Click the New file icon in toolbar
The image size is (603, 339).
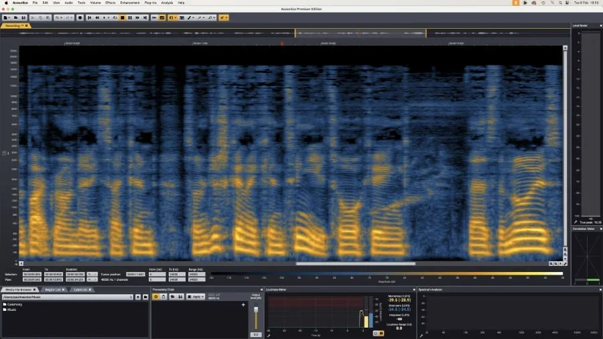pos(5,17)
